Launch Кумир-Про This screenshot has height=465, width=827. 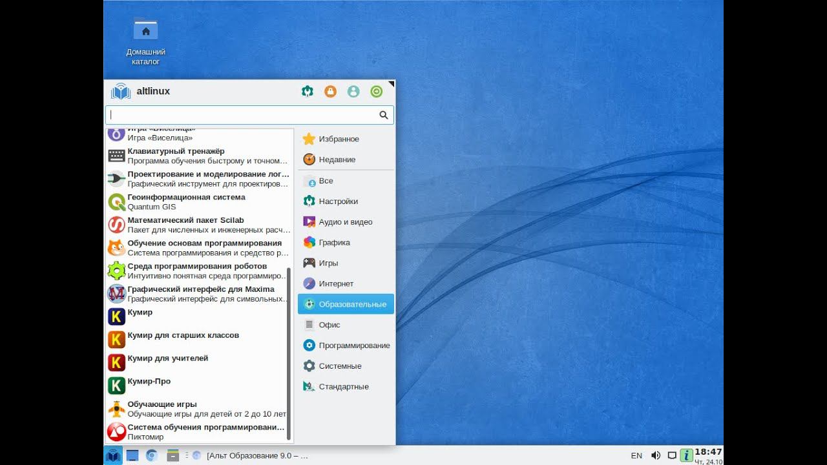point(198,386)
